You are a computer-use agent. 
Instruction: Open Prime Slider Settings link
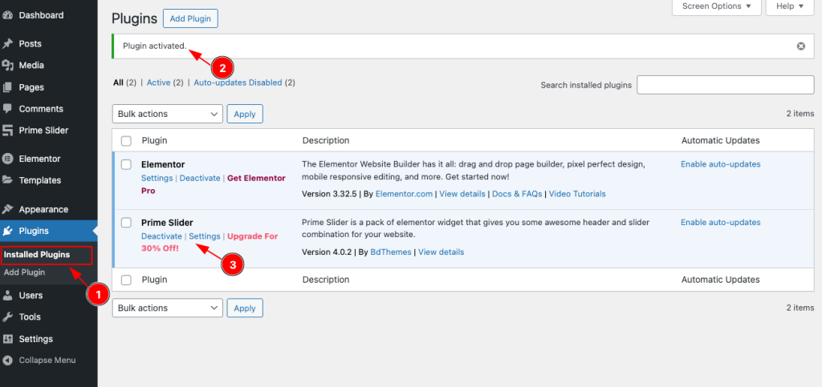[204, 236]
